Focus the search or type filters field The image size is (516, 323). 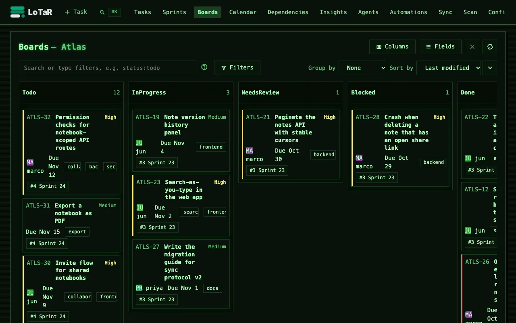pyautogui.click(x=108, y=68)
